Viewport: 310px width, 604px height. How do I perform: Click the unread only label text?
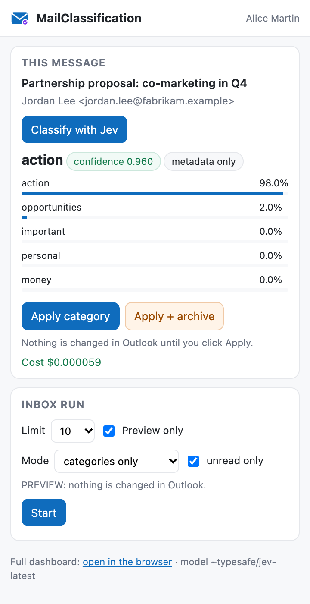coord(235,461)
